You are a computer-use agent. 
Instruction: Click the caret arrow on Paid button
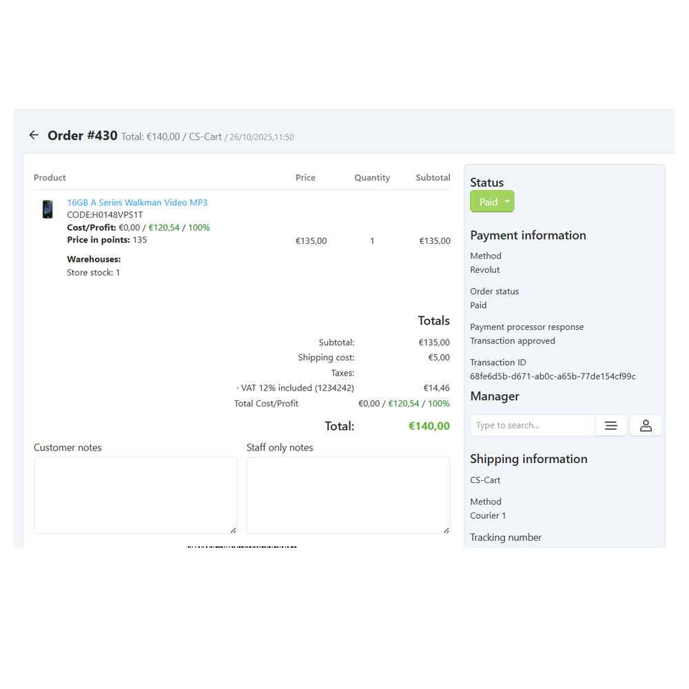pyautogui.click(x=507, y=202)
